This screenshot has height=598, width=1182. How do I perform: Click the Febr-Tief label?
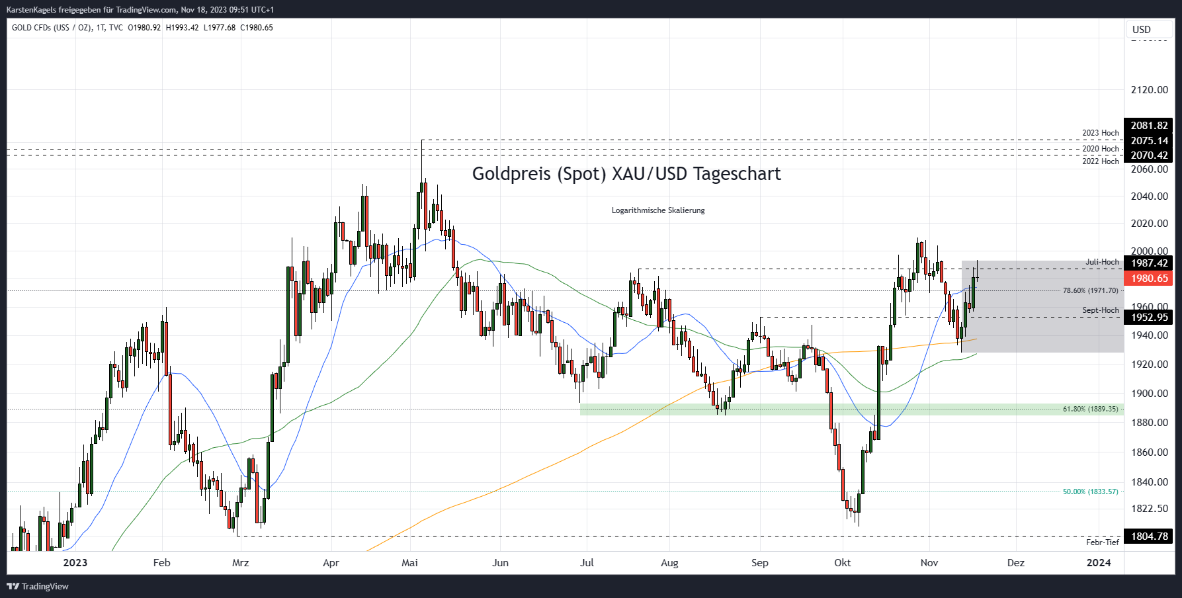pyautogui.click(x=1103, y=542)
